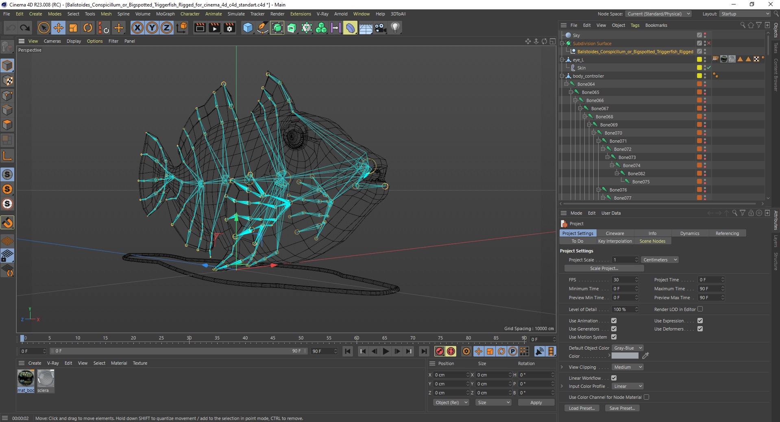Go to start of animation
The width and height of the screenshot is (780, 422).
[x=348, y=351]
